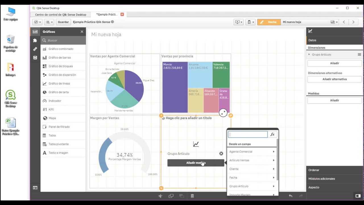Open the Custom objects puzzle icon
The width and height of the screenshot is (364, 205).
[x=35, y=40]
